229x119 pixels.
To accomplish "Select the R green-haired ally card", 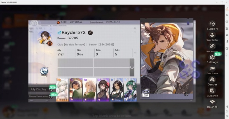I will click(130, 90).
